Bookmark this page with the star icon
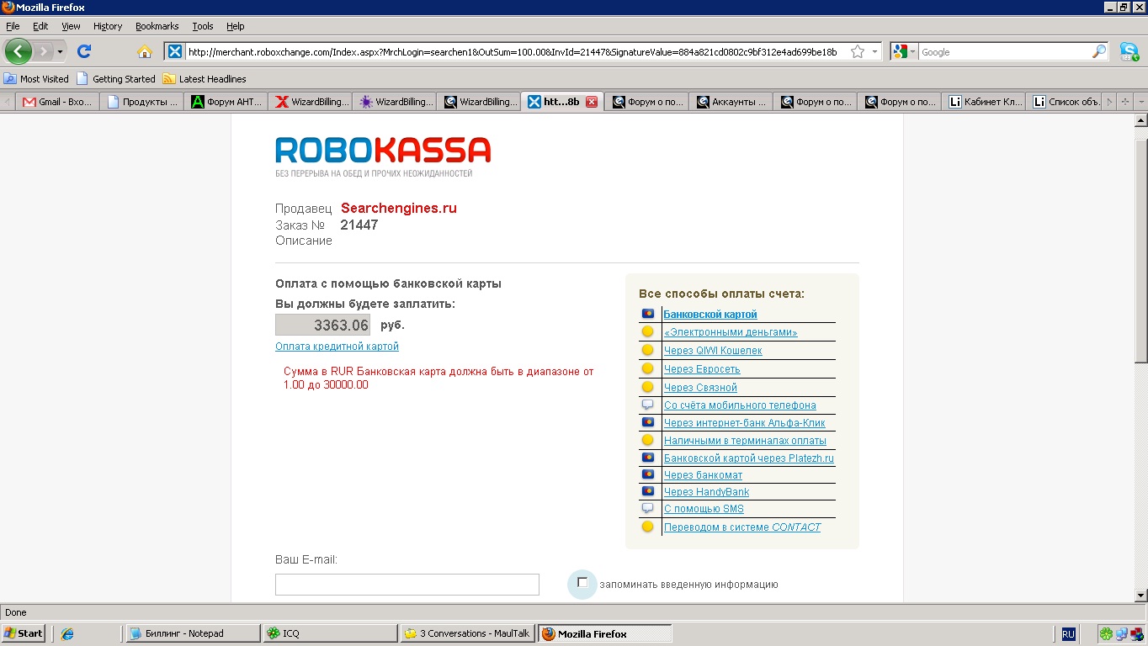Screen dimensions: 1148x646 (x=858, y=51)
